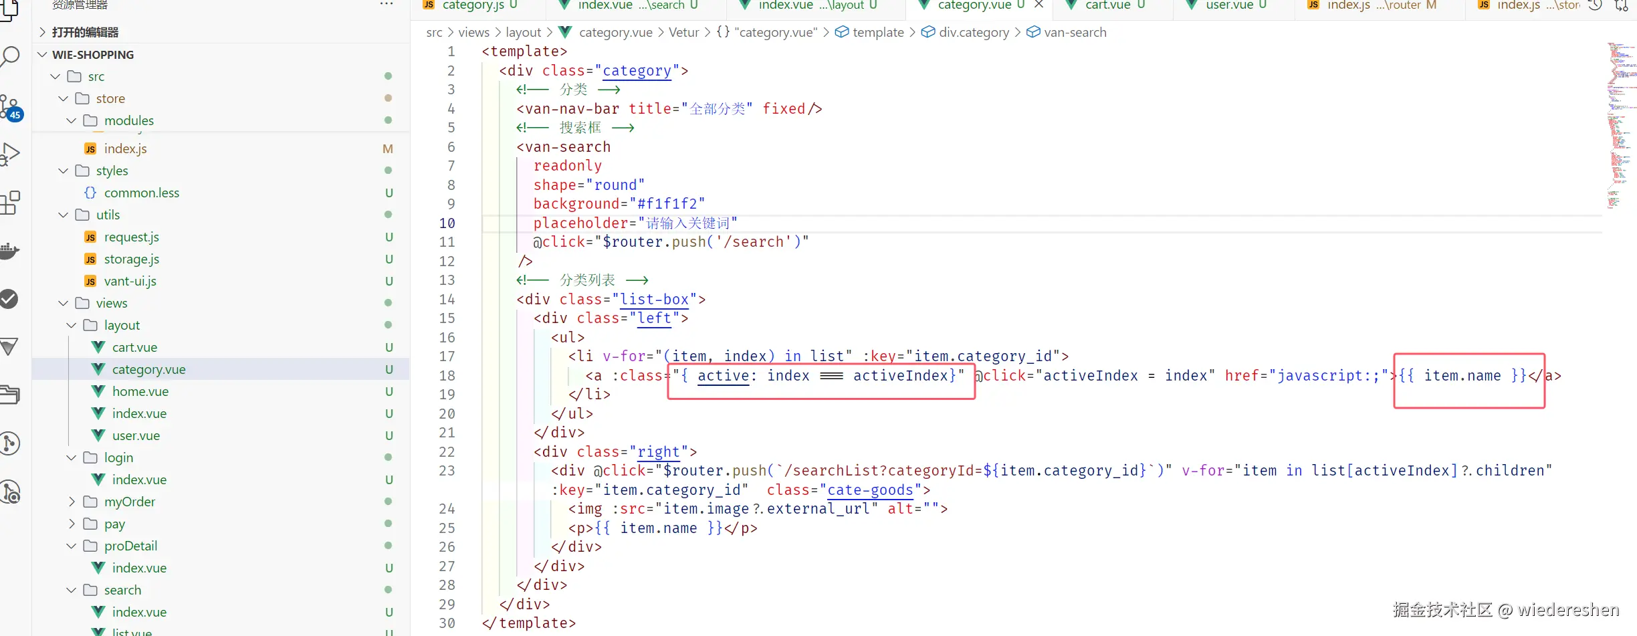
Task: Open explorer panel more actions ellipsis
Action: click(387, 5)
